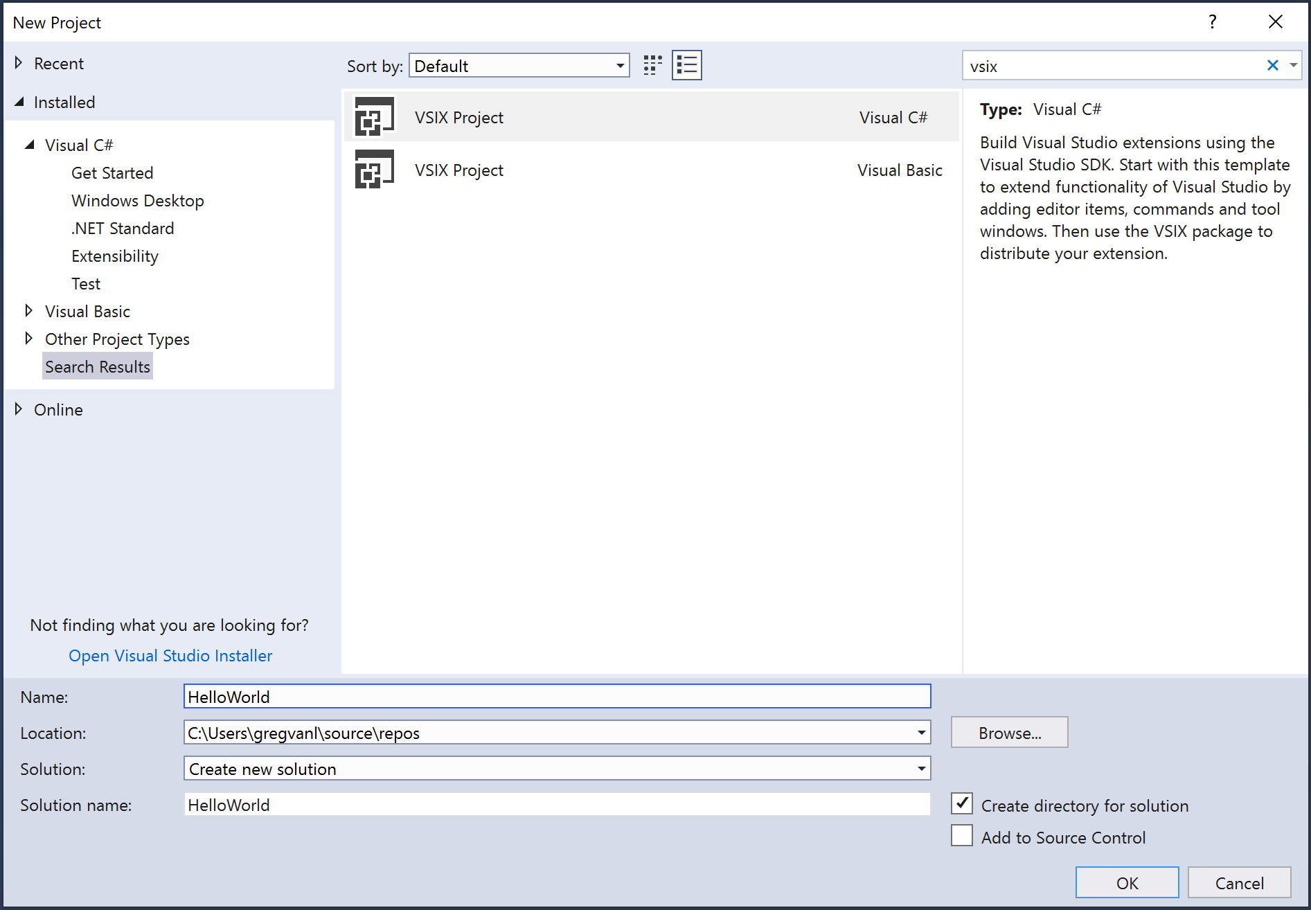1311x910 pixels.
Task: Click the Installed section label
Action: click(64, 102)
